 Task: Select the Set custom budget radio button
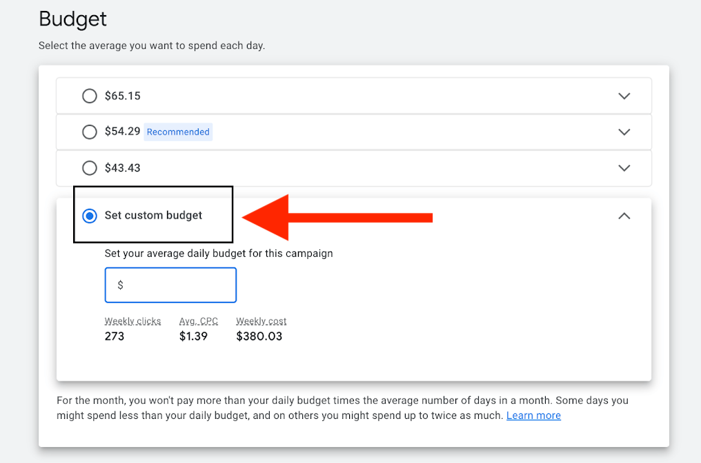[x=90, y=216]
